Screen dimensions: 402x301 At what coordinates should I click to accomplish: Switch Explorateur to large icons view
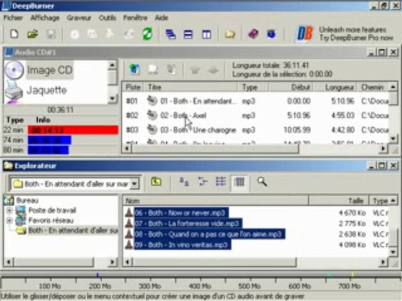pyautogui.click(x=184, y=182)
